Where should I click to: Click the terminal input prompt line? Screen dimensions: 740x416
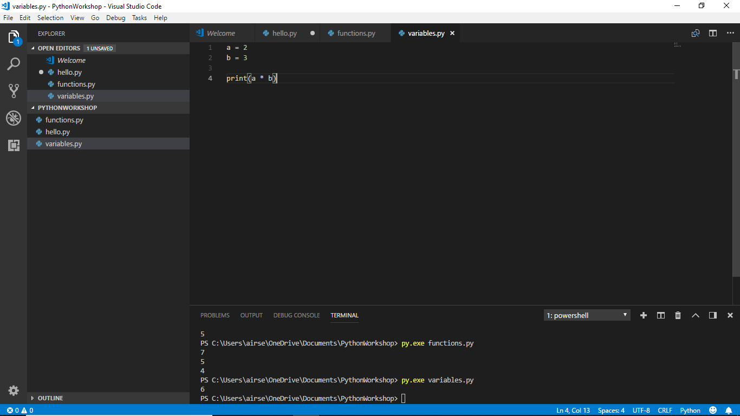point(302,398)
